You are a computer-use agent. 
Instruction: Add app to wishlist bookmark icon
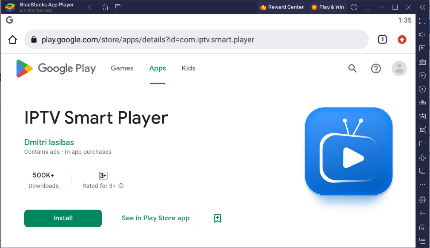218,218
